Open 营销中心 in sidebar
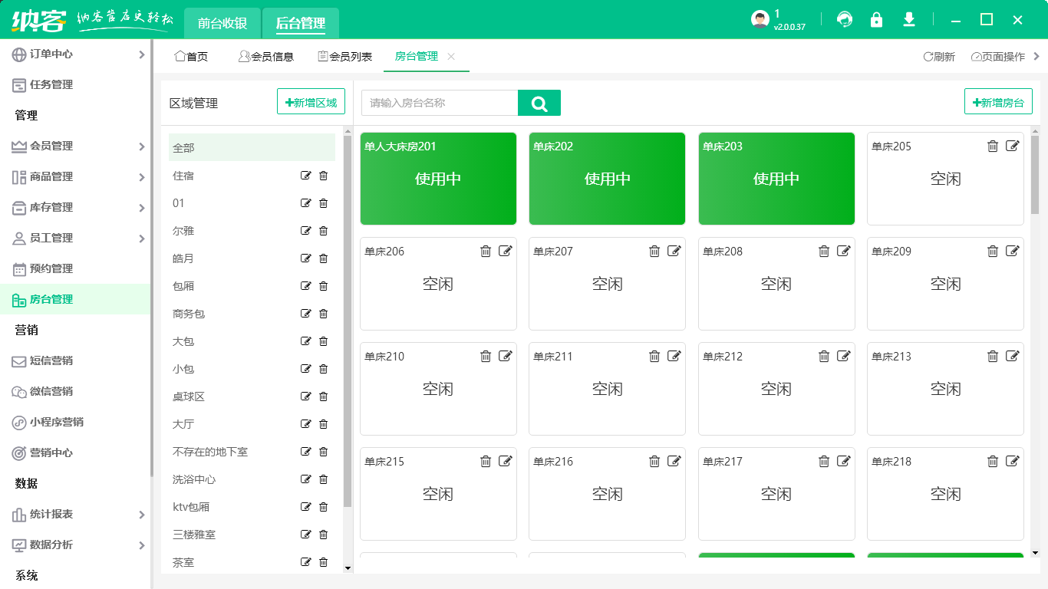This screenshot has width=1048, height=589. click(x=75, y=453)
